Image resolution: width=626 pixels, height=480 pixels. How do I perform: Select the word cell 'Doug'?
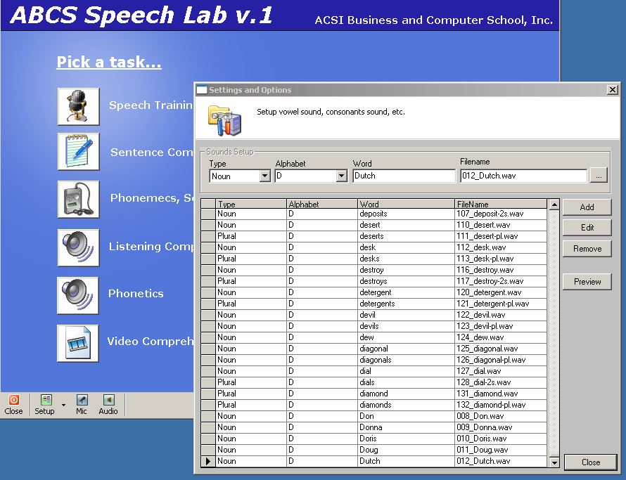[406, 450]
